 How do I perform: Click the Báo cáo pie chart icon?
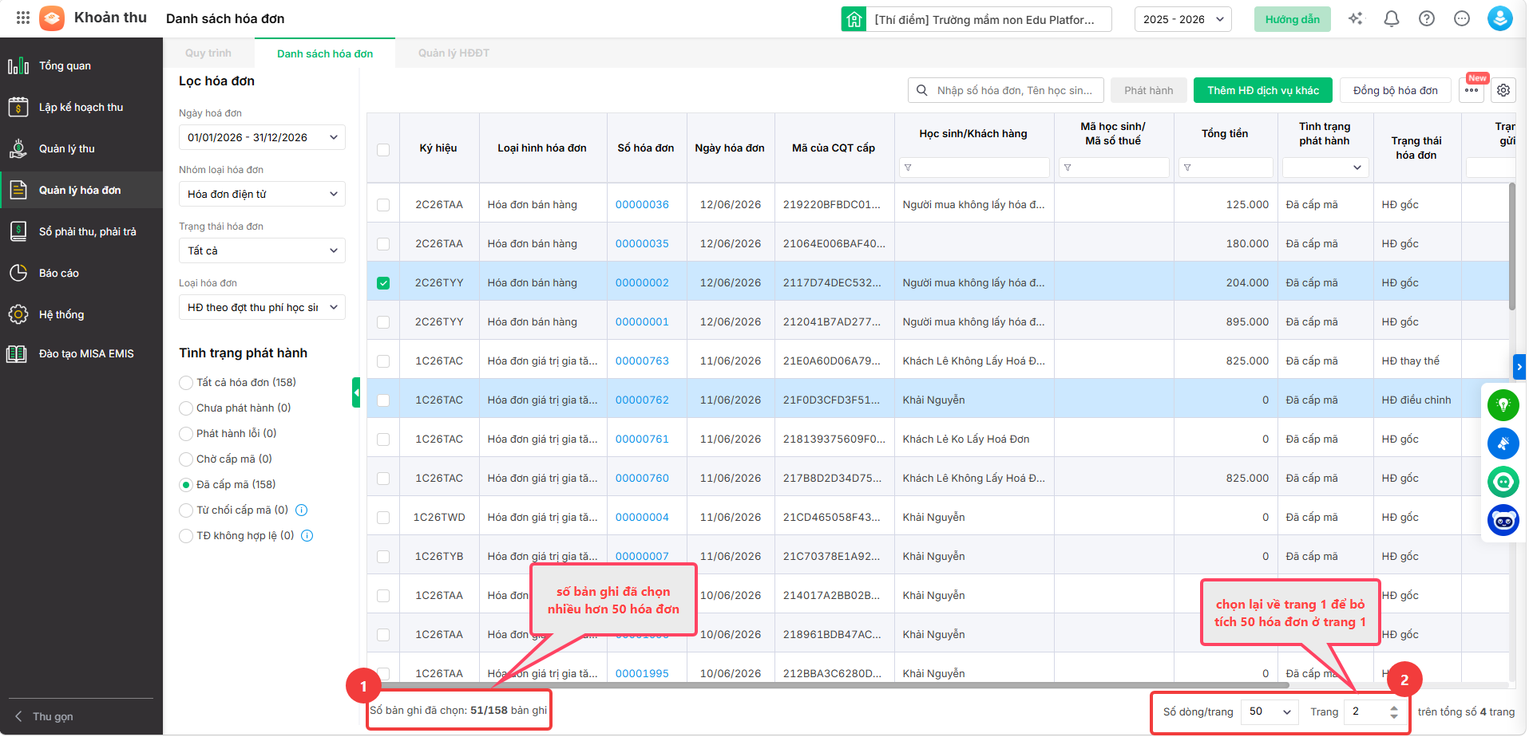[x=18, y=273]
